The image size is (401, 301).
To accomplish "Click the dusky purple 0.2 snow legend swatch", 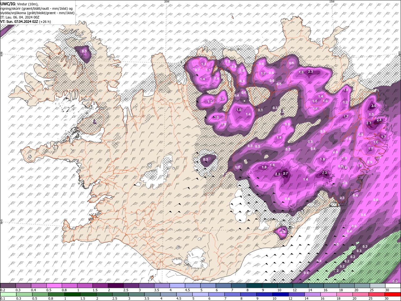I will pos(8,286).
